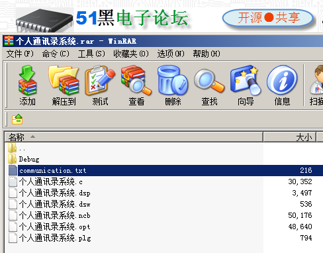Open the 向导 (Wizard) tool

pyautogui.click(x=246, y=81)
